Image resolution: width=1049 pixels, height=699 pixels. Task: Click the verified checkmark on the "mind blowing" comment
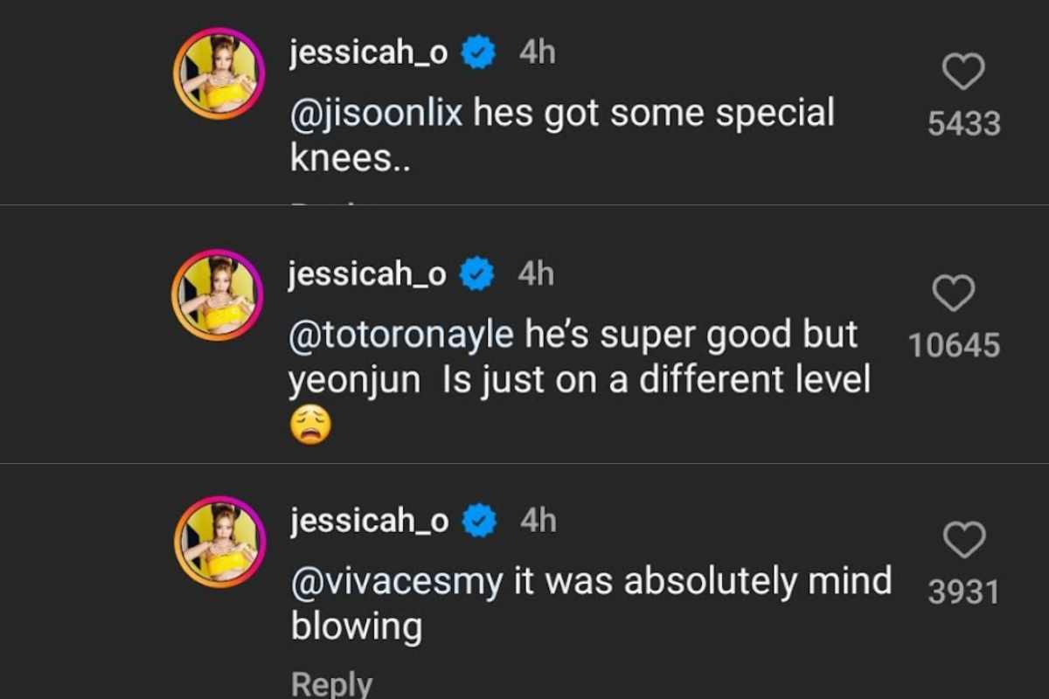[x=479, y=522]
